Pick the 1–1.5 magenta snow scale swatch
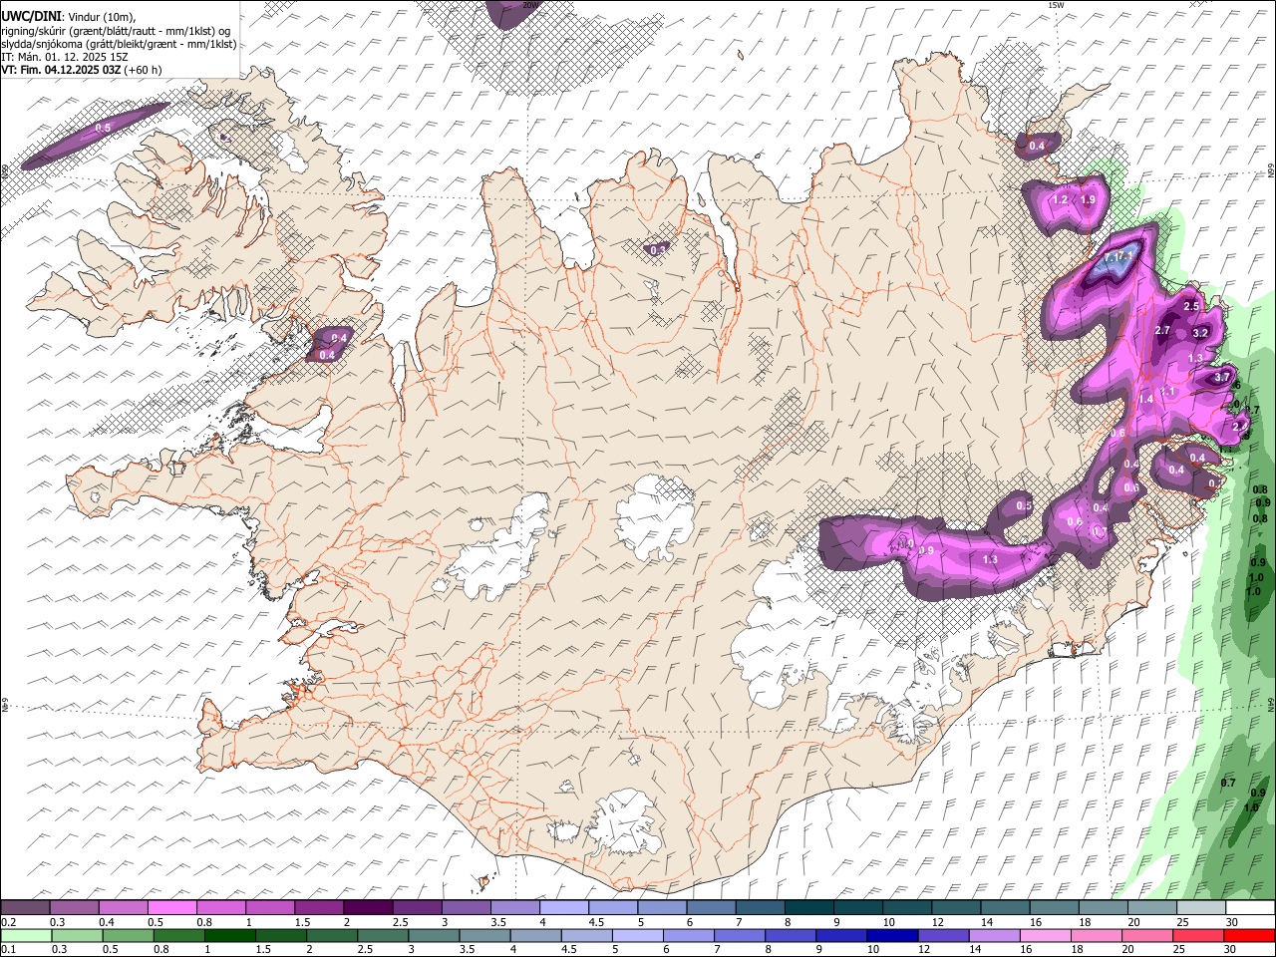 coord(270,908)
